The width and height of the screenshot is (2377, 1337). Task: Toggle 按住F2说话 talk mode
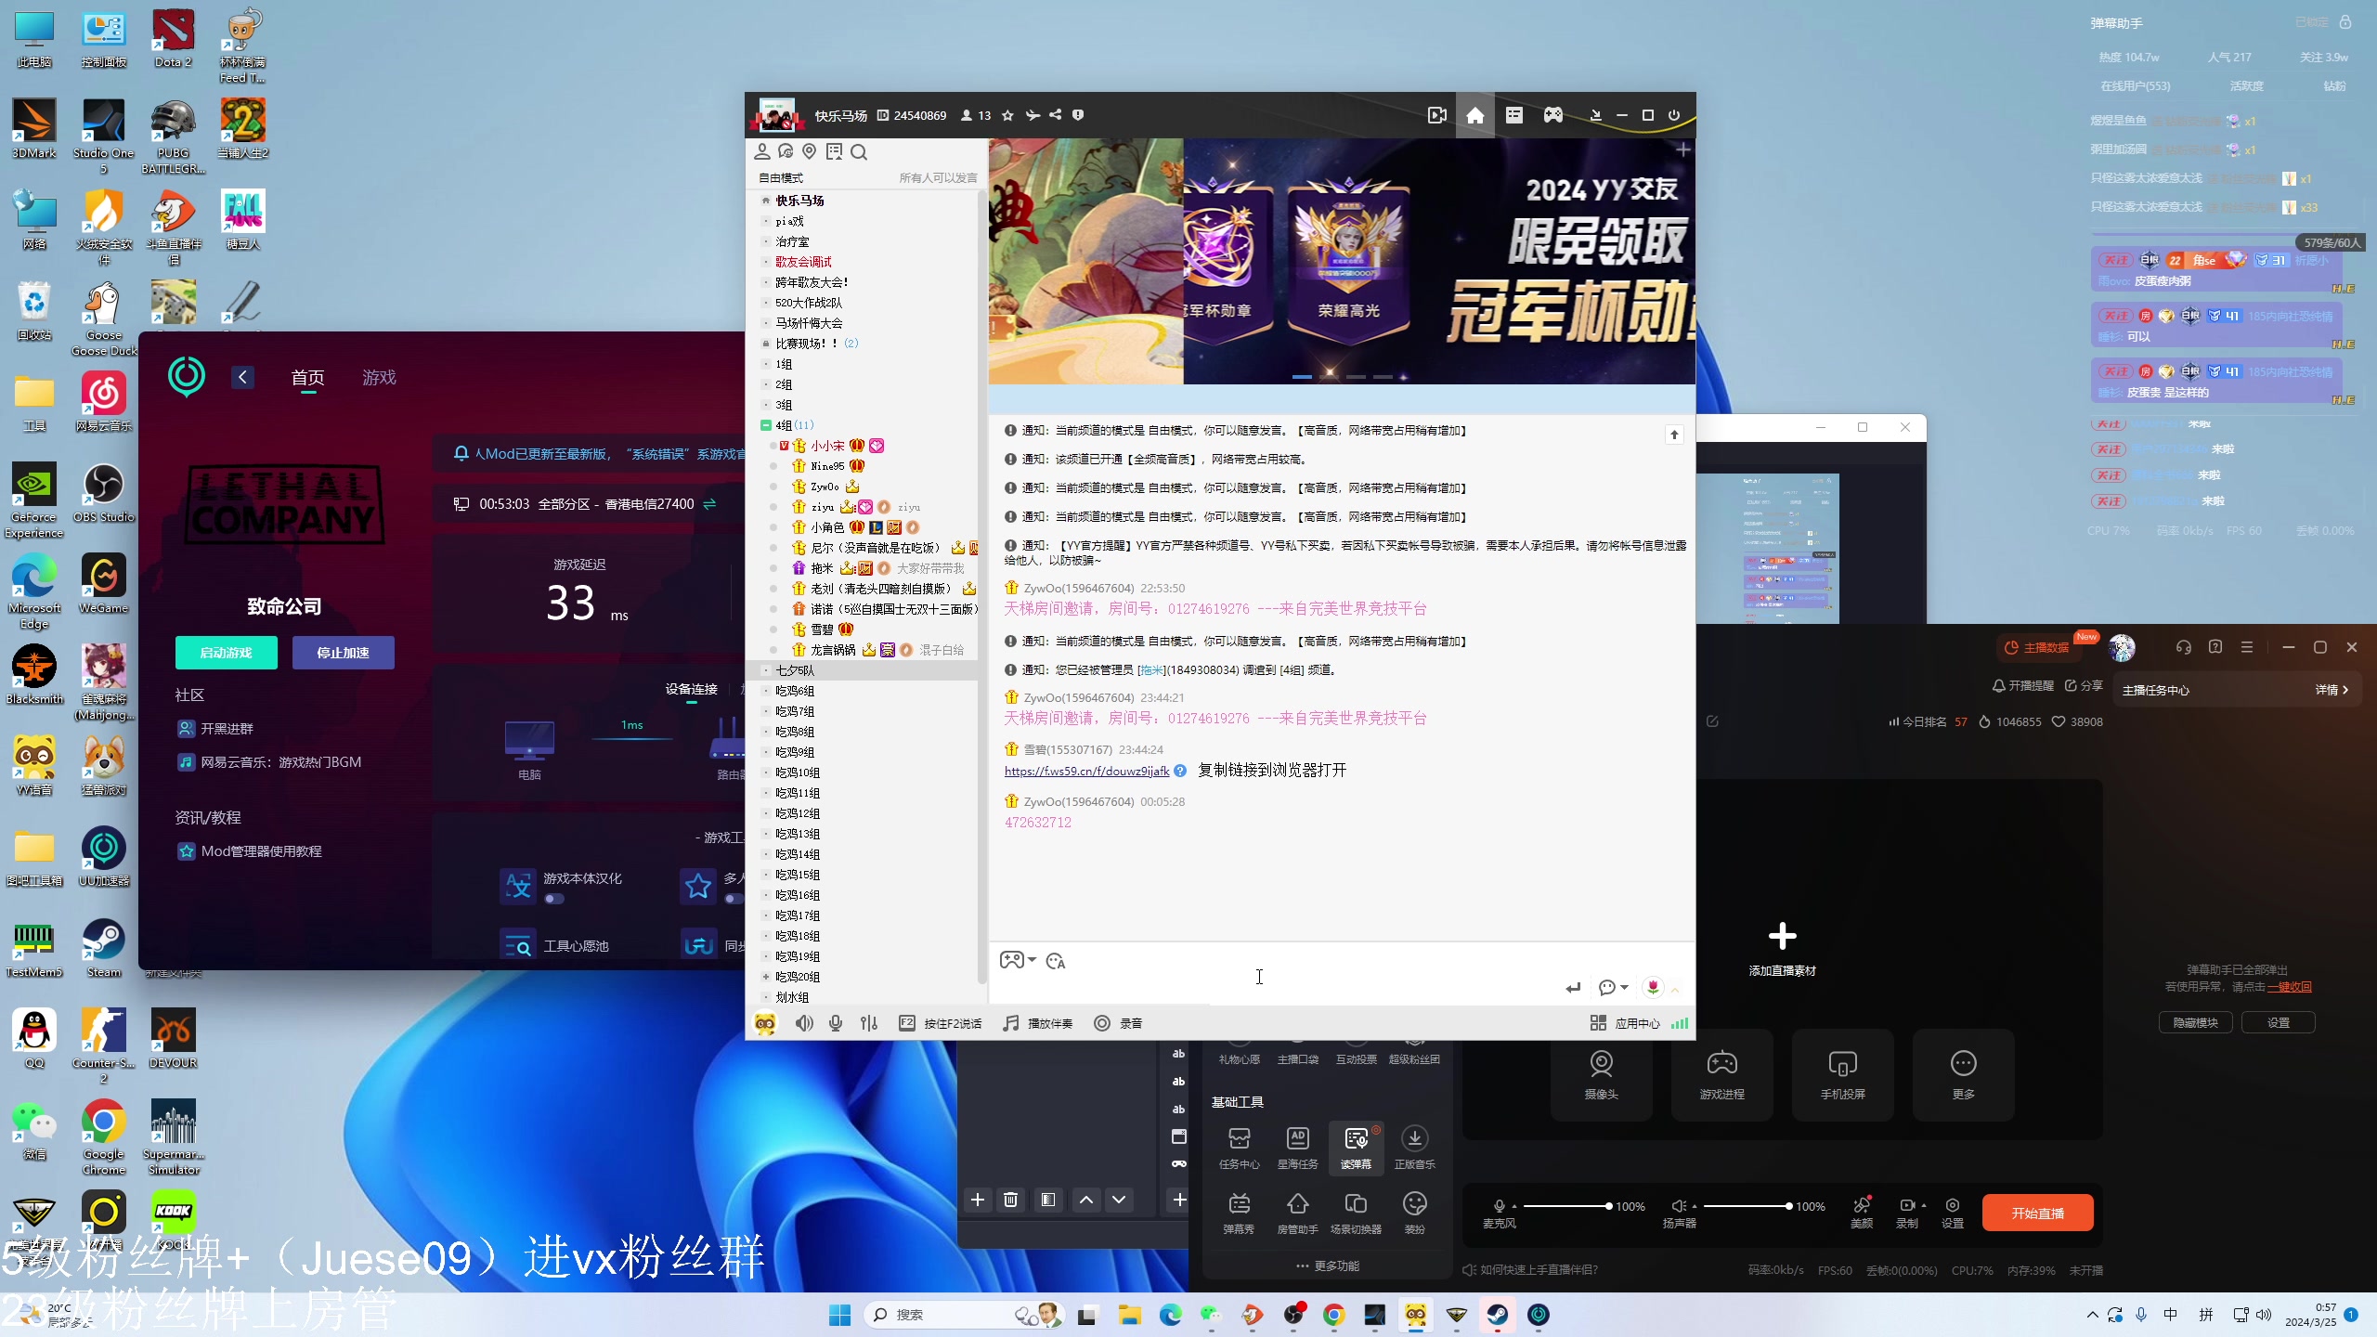coord(940,1023)
